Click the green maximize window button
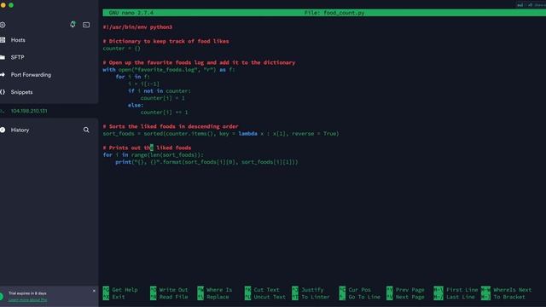The image size is (546, 307). coord(11,5)
